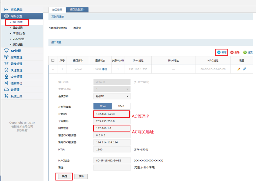
Task: Click the 详细 link in connection status
Action: 104,69
